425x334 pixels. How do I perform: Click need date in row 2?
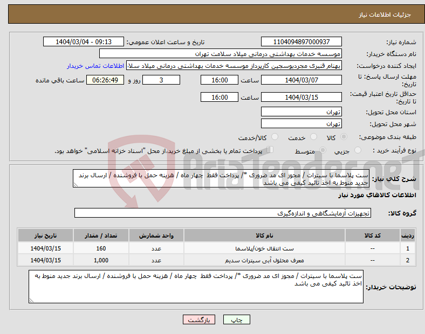pos(45,260)
